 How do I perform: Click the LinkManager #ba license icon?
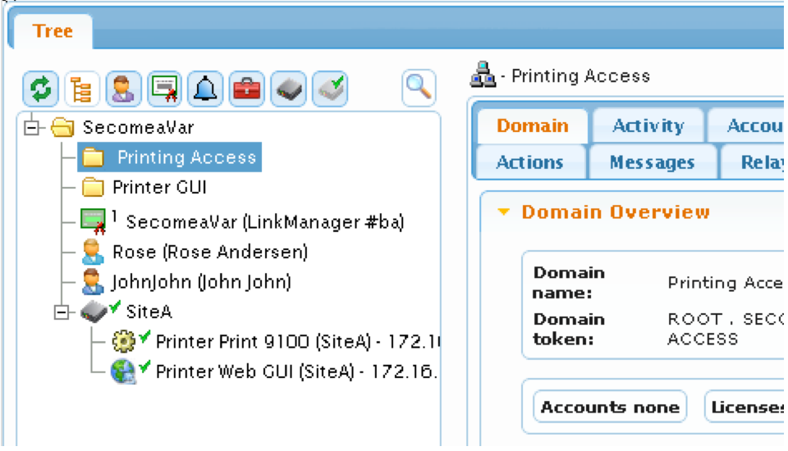(94, 221)
